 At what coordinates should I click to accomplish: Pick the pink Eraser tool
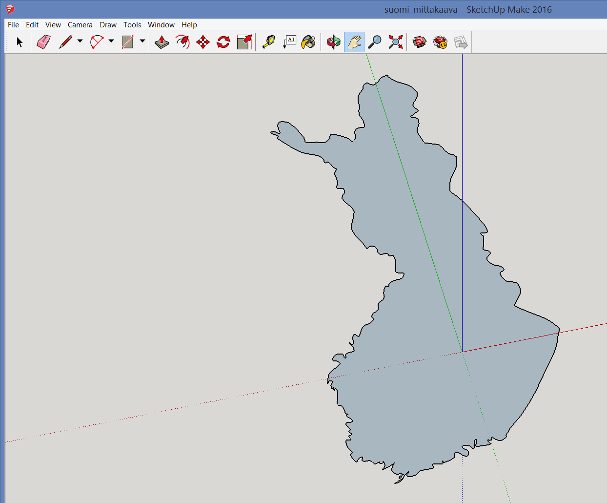[x=44, y=42]
